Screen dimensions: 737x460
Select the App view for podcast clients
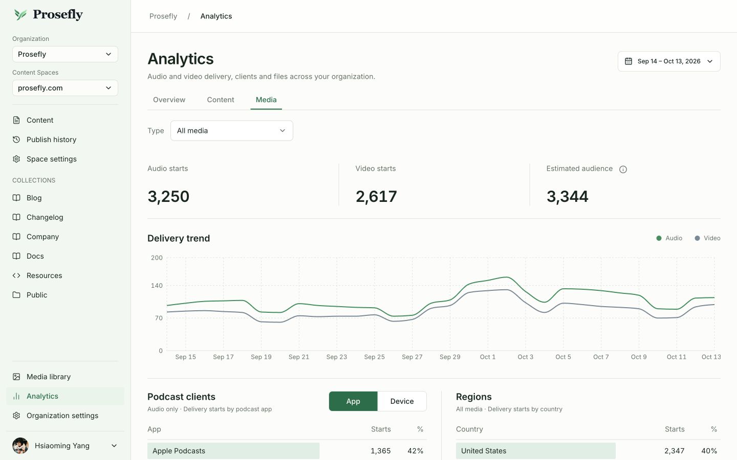click(x=353, y=401)
